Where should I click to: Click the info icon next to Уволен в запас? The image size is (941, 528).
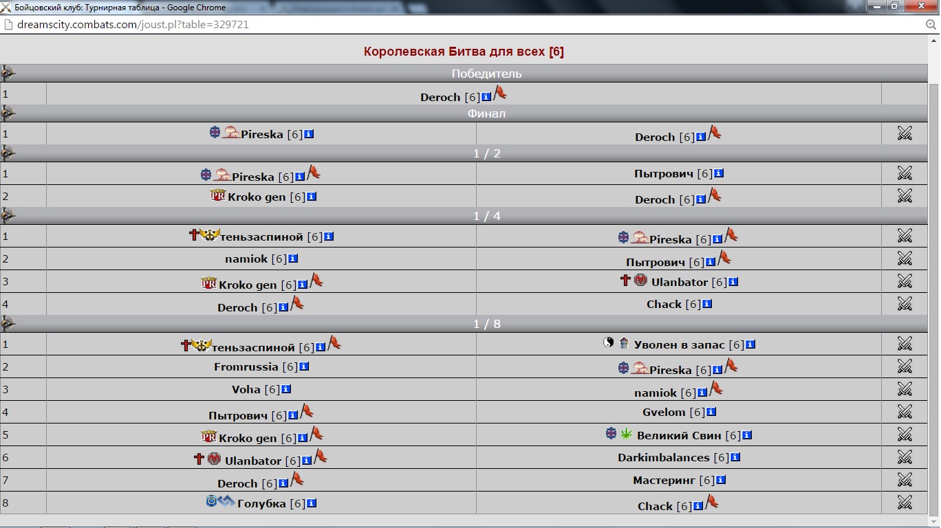[750, 344]
